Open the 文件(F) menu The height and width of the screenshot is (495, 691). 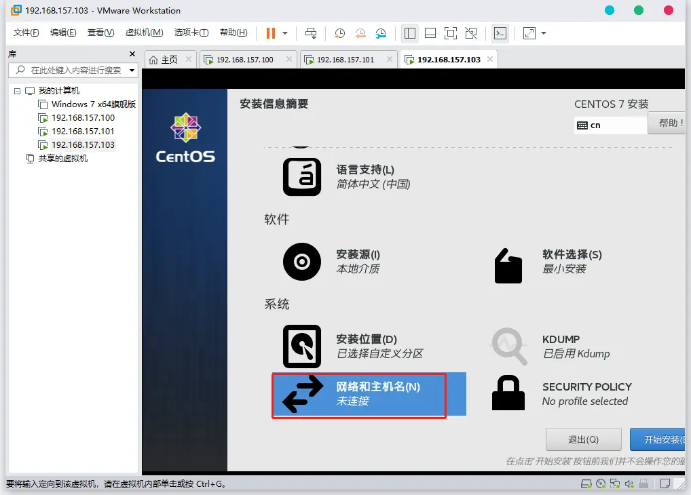(x=26, y=33)
